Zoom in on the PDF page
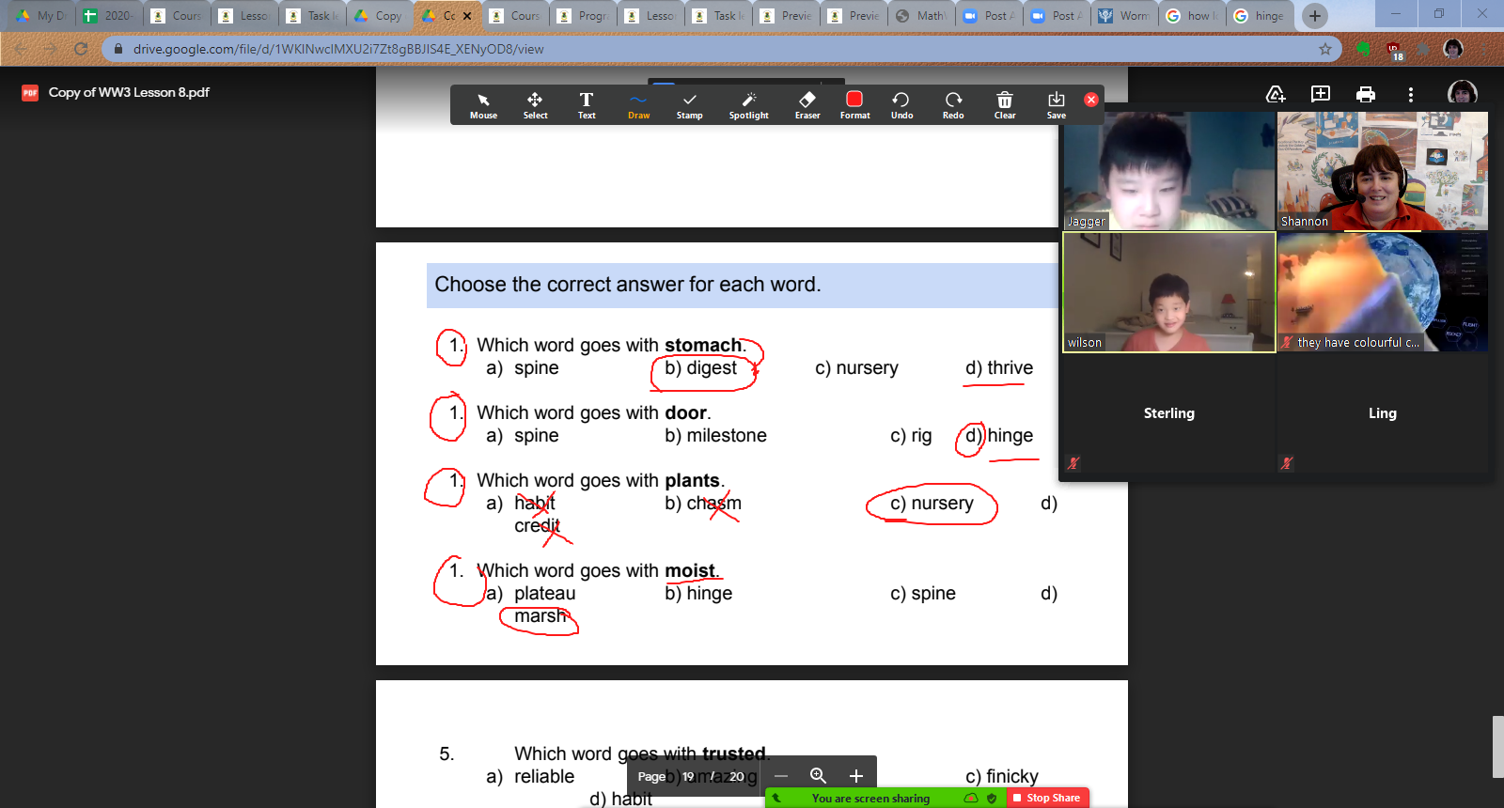This screenshot has height=808, width=1504. pos(855,776)
